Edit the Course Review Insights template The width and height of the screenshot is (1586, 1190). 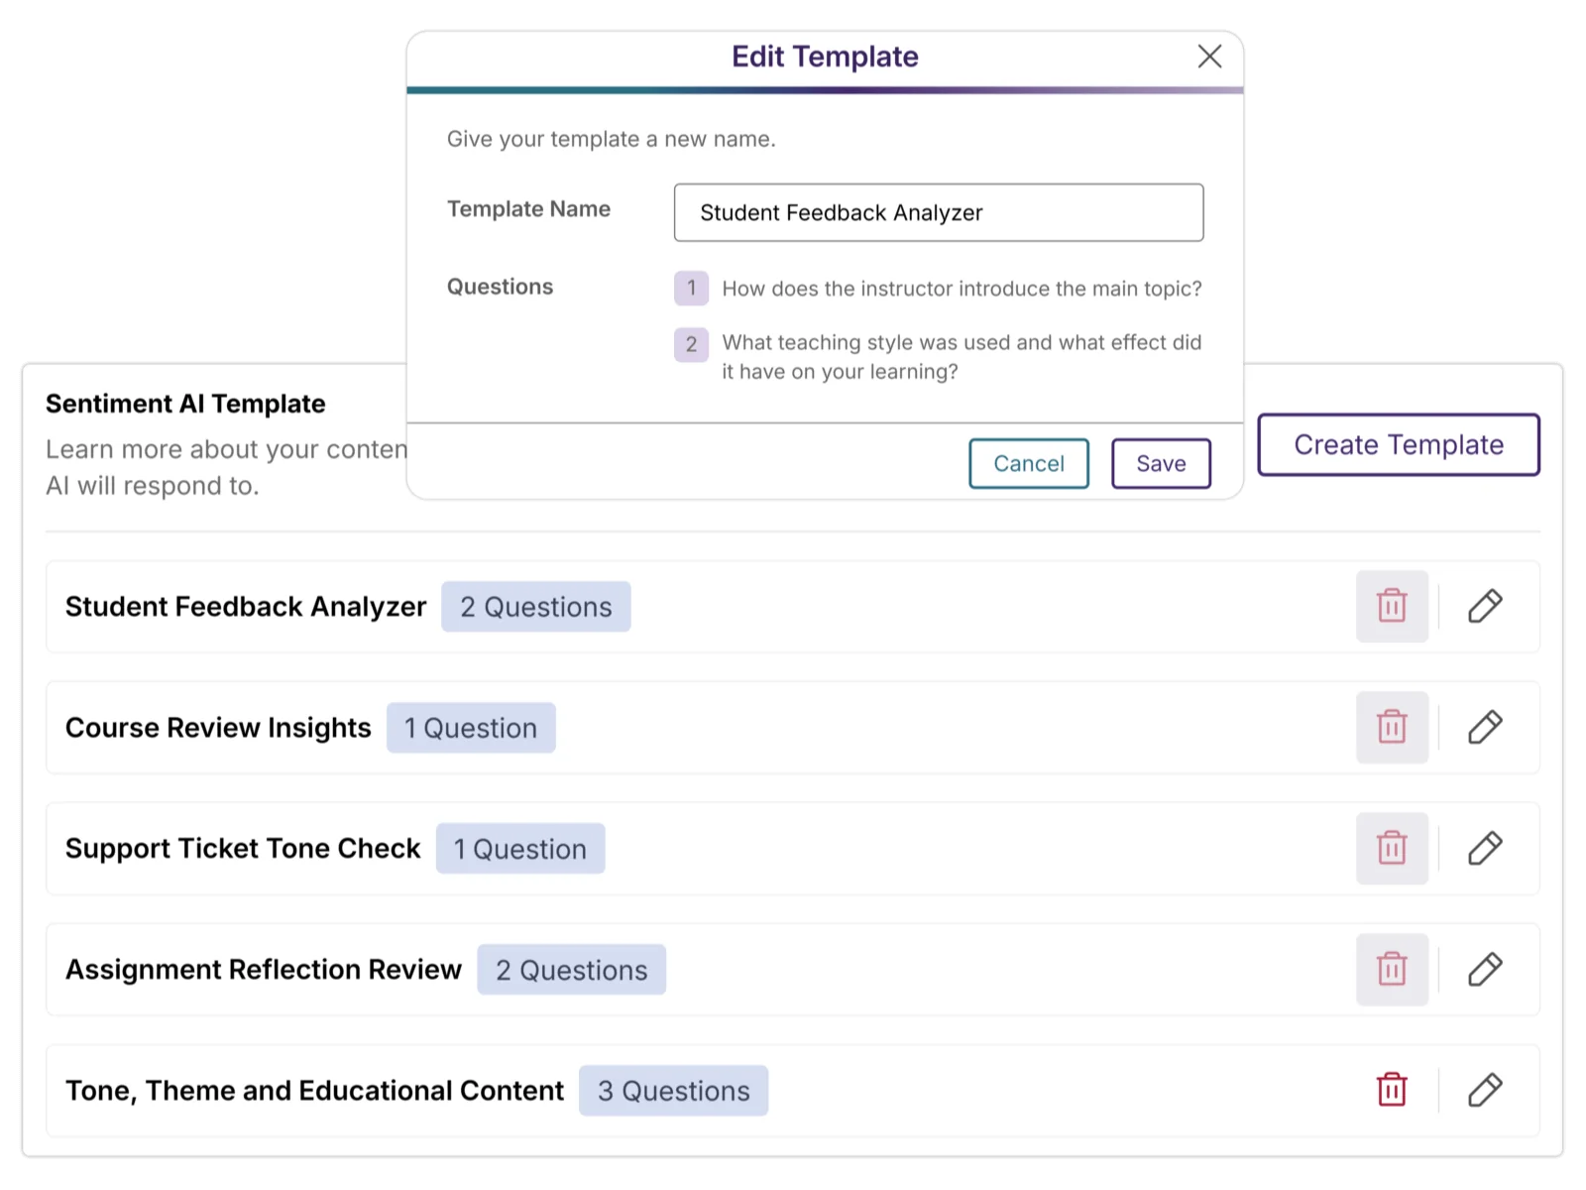click(x=1485, y=727)
